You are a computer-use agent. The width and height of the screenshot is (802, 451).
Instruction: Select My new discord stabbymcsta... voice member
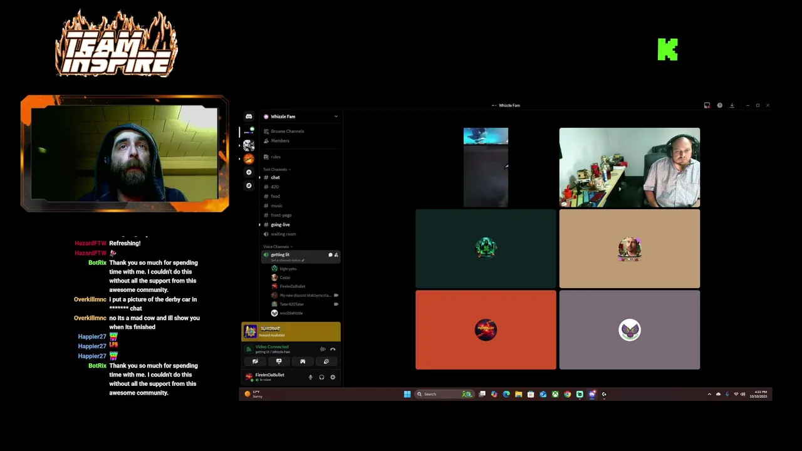(x=301, y=295)
